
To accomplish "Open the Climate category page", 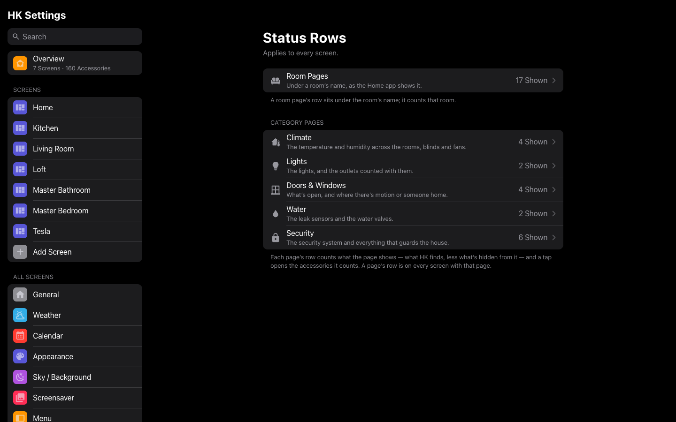I will click(x=413, y=142).
